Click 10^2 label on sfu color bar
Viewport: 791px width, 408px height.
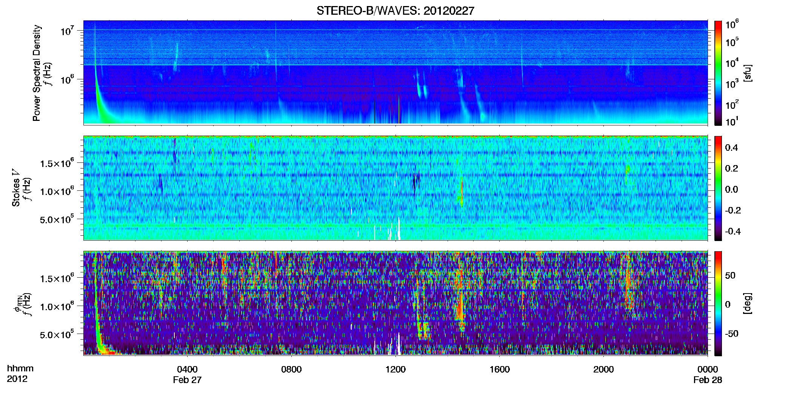coord(732,105)
